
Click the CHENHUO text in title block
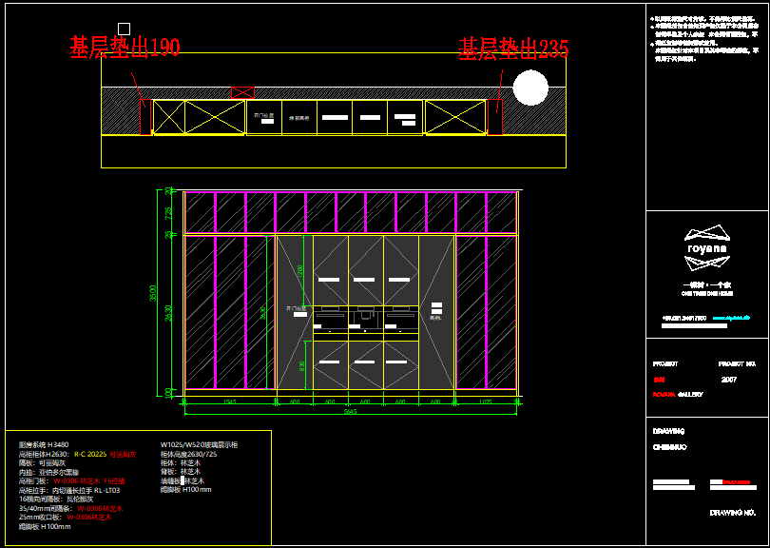(x=669, y=446)
